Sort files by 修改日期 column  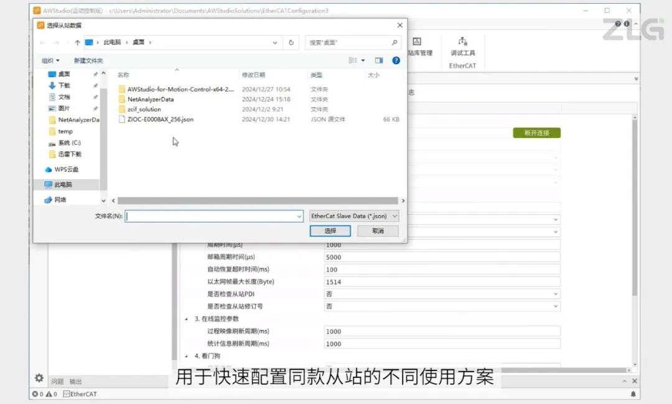(x=253, y=75)
